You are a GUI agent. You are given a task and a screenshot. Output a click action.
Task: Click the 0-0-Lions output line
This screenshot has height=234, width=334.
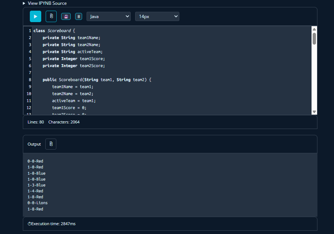38,203
